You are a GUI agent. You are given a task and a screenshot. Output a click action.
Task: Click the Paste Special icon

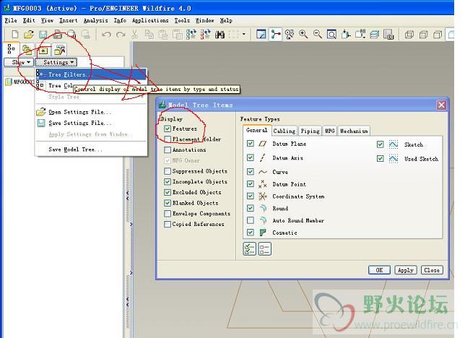pos(177,35)
